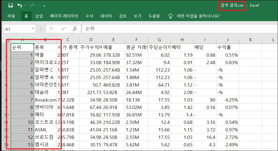Click cell with value 210.22B
278x151 pixels.
(x=113, y=122)
